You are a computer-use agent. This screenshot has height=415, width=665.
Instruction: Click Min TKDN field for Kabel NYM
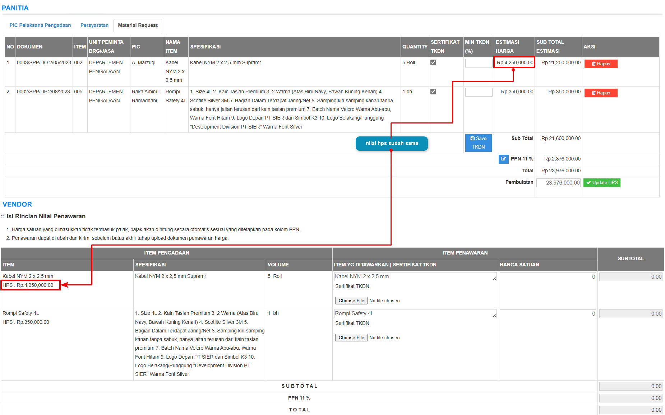(479, 63)
